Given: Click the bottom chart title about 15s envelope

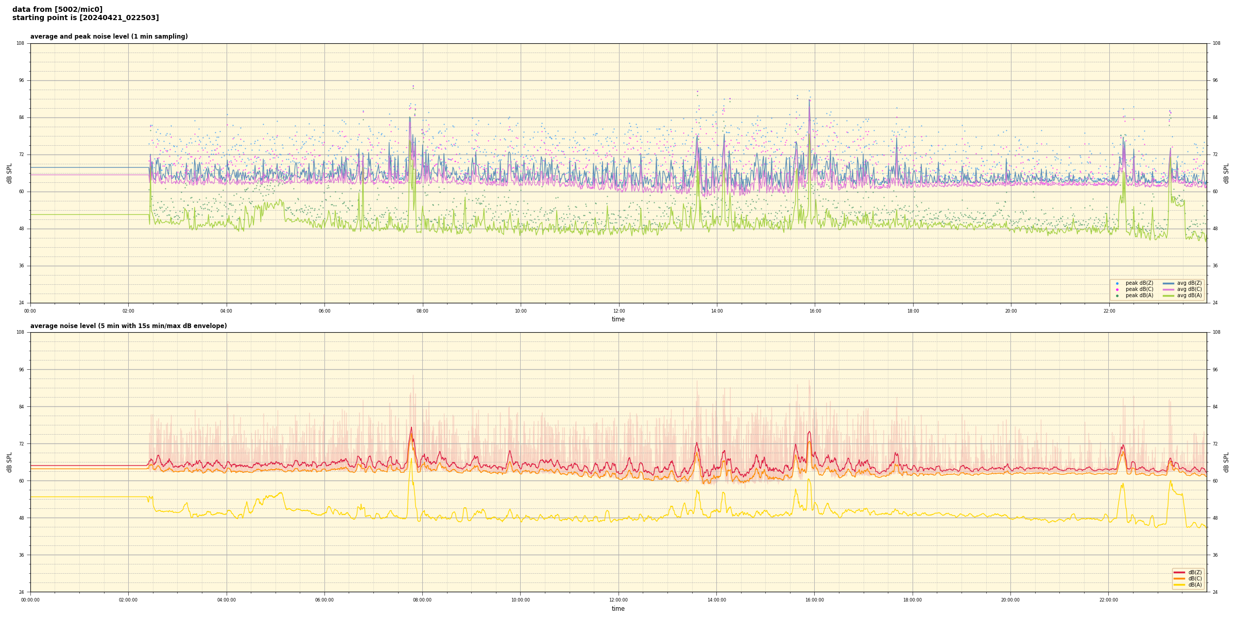Looking at the screenshot, I should click(128, 326).
